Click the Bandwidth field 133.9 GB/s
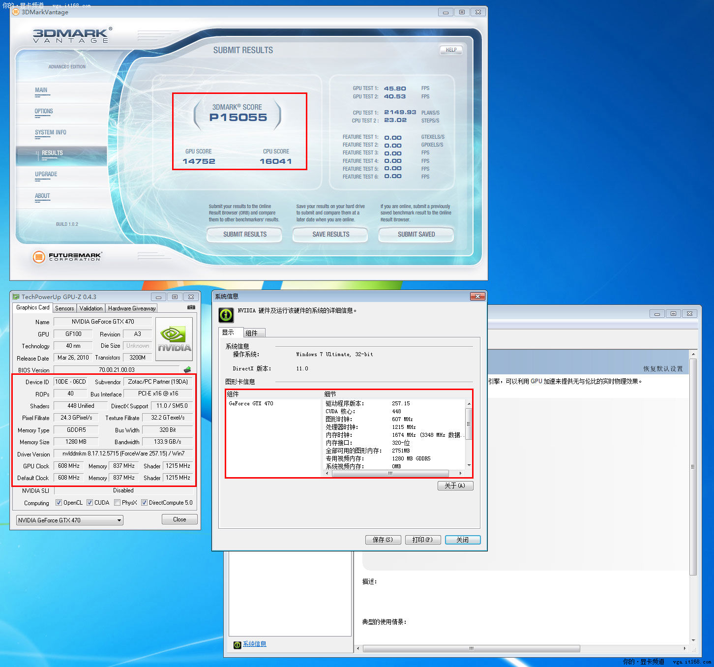The width and height of the screenshot is (714, 667). 167,442
